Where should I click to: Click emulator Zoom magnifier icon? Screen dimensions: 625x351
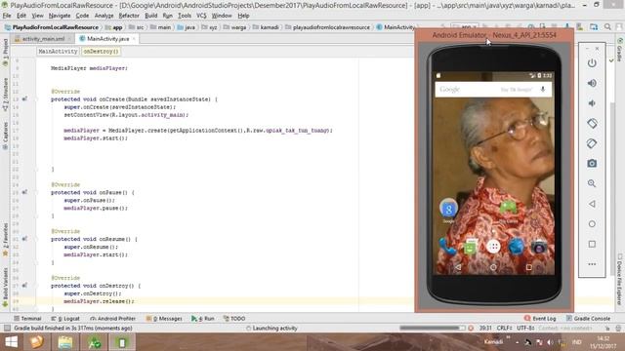tap(592, 183)
